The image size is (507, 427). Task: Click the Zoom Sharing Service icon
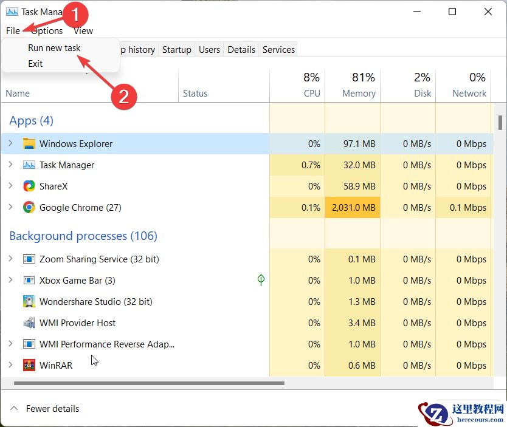coord(29,259)
